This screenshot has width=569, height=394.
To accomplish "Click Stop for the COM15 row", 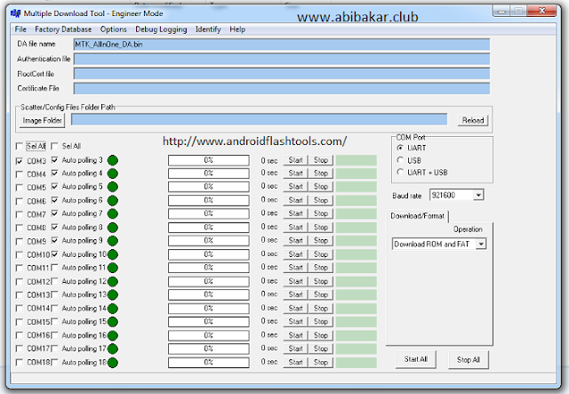I will 321,321.
